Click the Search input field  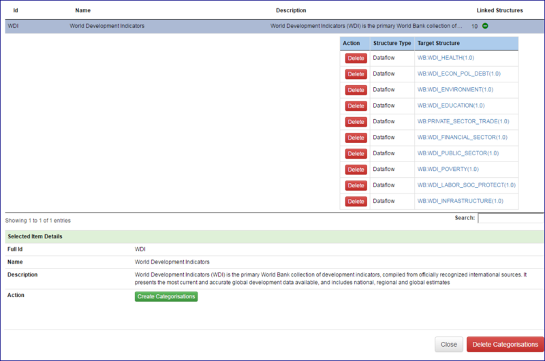(510, 219)
